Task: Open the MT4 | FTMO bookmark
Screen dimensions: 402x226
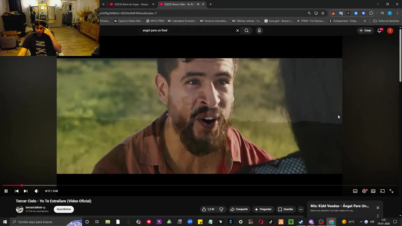Action: tap(155, 21)
